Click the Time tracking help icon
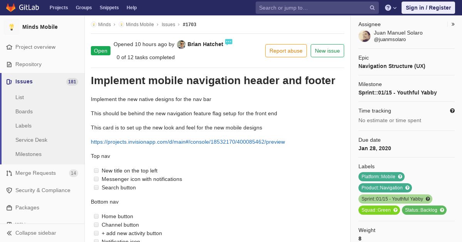The height and width of the screenshot is (242, 462). pyautogui.click(x=452, y=111)
